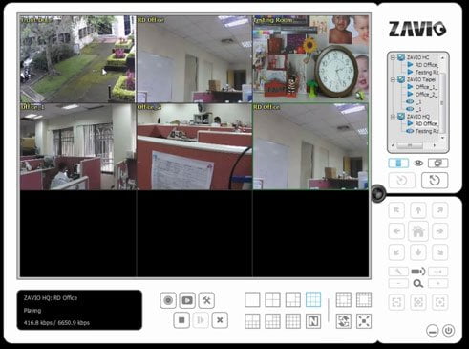Zoom out with the minus button by magnifier
Image resolution: width=469 pixels, height=349 pixels.
[x=398, y=283]
